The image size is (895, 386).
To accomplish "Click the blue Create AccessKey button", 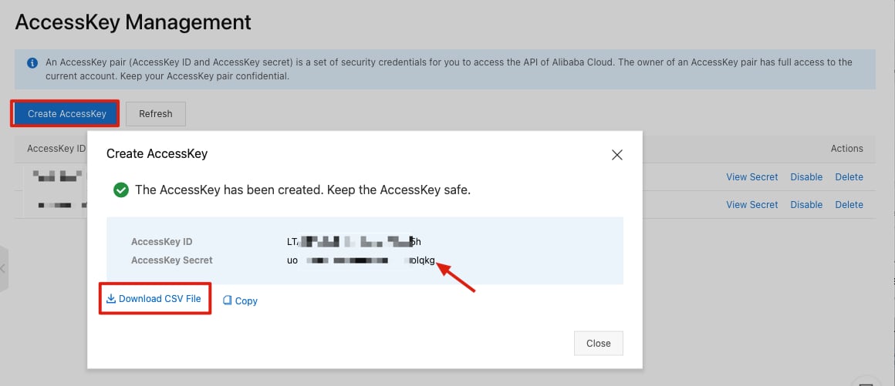I will click(x=67, y=113).
